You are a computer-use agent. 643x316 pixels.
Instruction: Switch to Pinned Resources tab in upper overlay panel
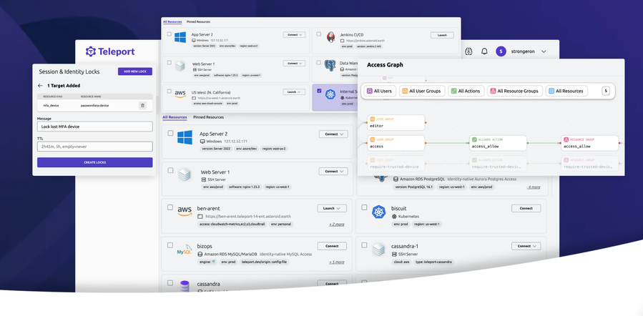point(198,21)
